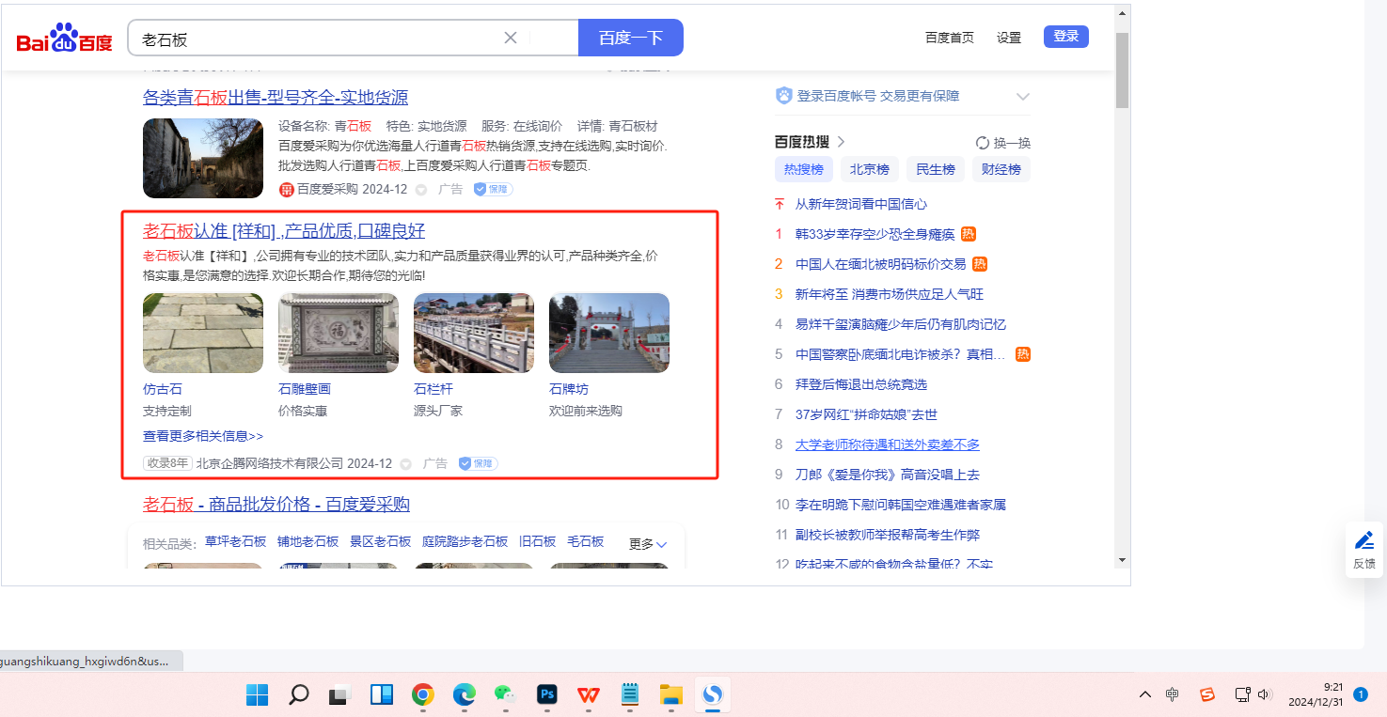Open WeChat from the taskbar

[506, 694]
